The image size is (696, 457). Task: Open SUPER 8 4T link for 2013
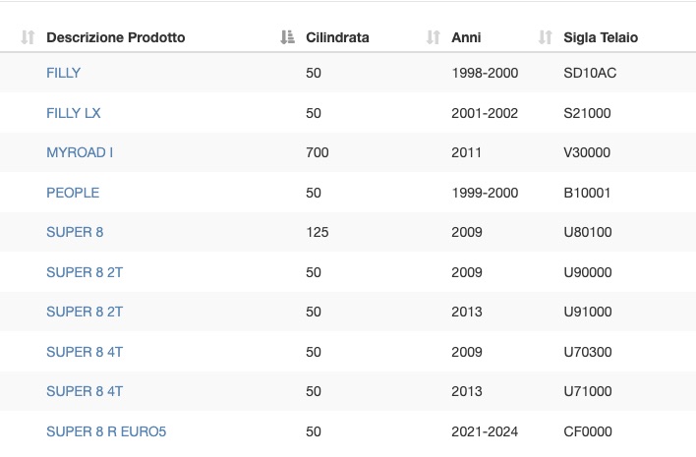coord(85,391)
